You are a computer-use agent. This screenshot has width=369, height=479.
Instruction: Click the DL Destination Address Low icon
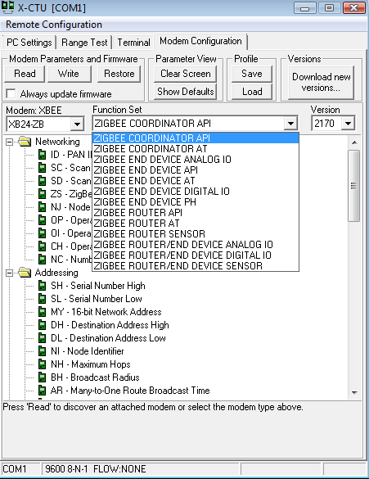tap(42, 338)
